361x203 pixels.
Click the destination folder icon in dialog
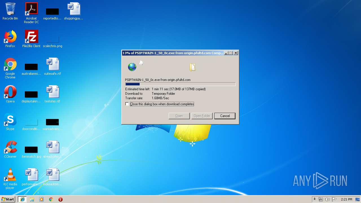point(192,67)
